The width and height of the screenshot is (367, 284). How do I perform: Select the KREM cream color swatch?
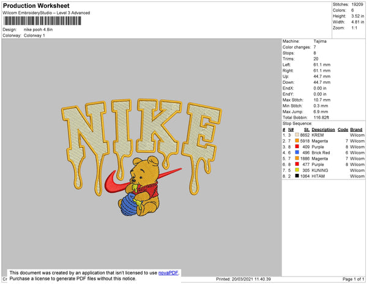click(x=298, y=136)
